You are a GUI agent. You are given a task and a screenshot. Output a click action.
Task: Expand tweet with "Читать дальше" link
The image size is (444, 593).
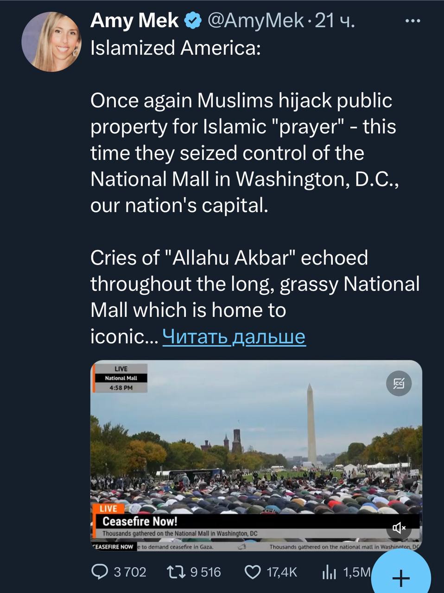(x=234, y=337)
